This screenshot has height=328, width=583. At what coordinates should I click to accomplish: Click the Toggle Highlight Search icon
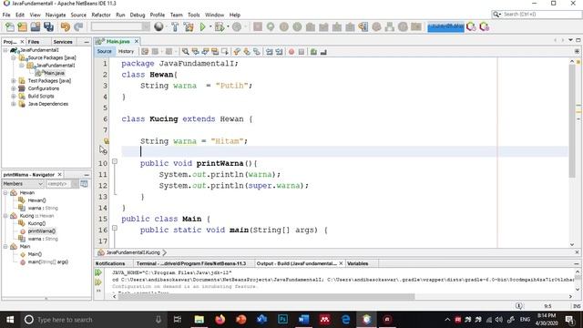[x=215, y=52]
